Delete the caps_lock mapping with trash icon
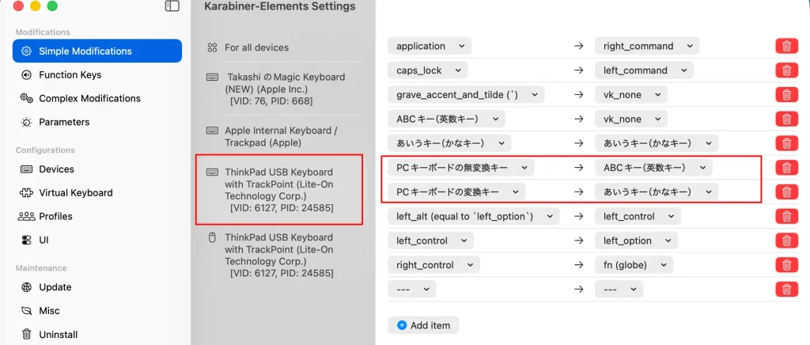810x345 pixels. [x=786, y=70]
